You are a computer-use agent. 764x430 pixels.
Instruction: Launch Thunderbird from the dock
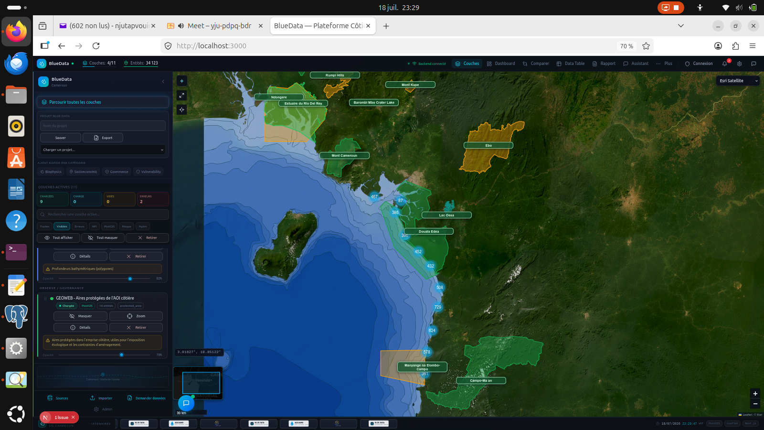[16, 63]
